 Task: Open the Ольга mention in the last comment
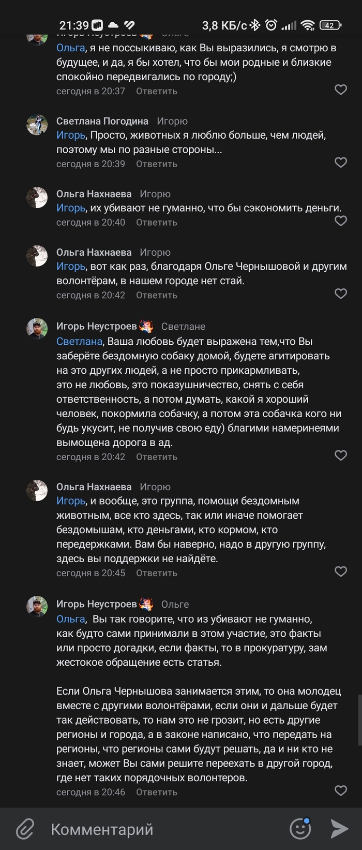[x=70, y=619]
